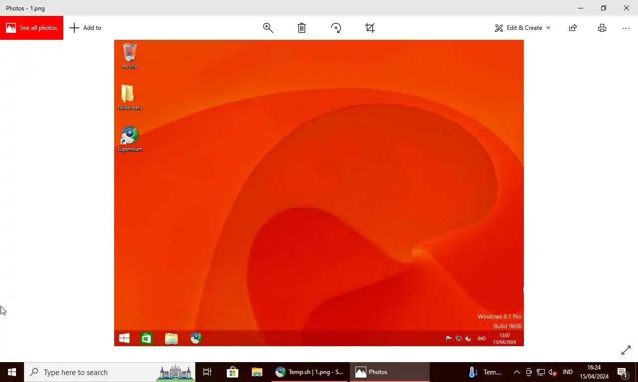Image resolution: width=638 pixels, height=382 pixels.
Task: Rotate the photo with the rotate icon
Action: 336,28
